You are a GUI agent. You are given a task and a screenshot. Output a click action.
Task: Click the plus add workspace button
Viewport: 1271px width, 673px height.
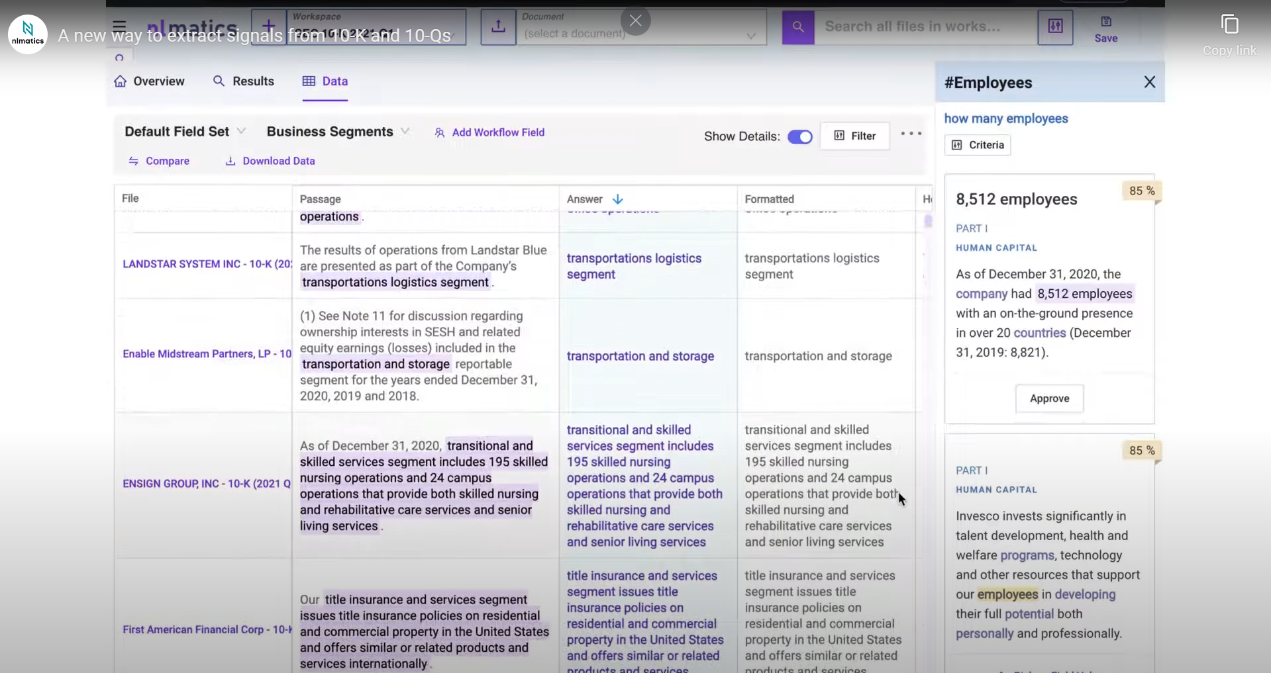click(x=269, y=26)
